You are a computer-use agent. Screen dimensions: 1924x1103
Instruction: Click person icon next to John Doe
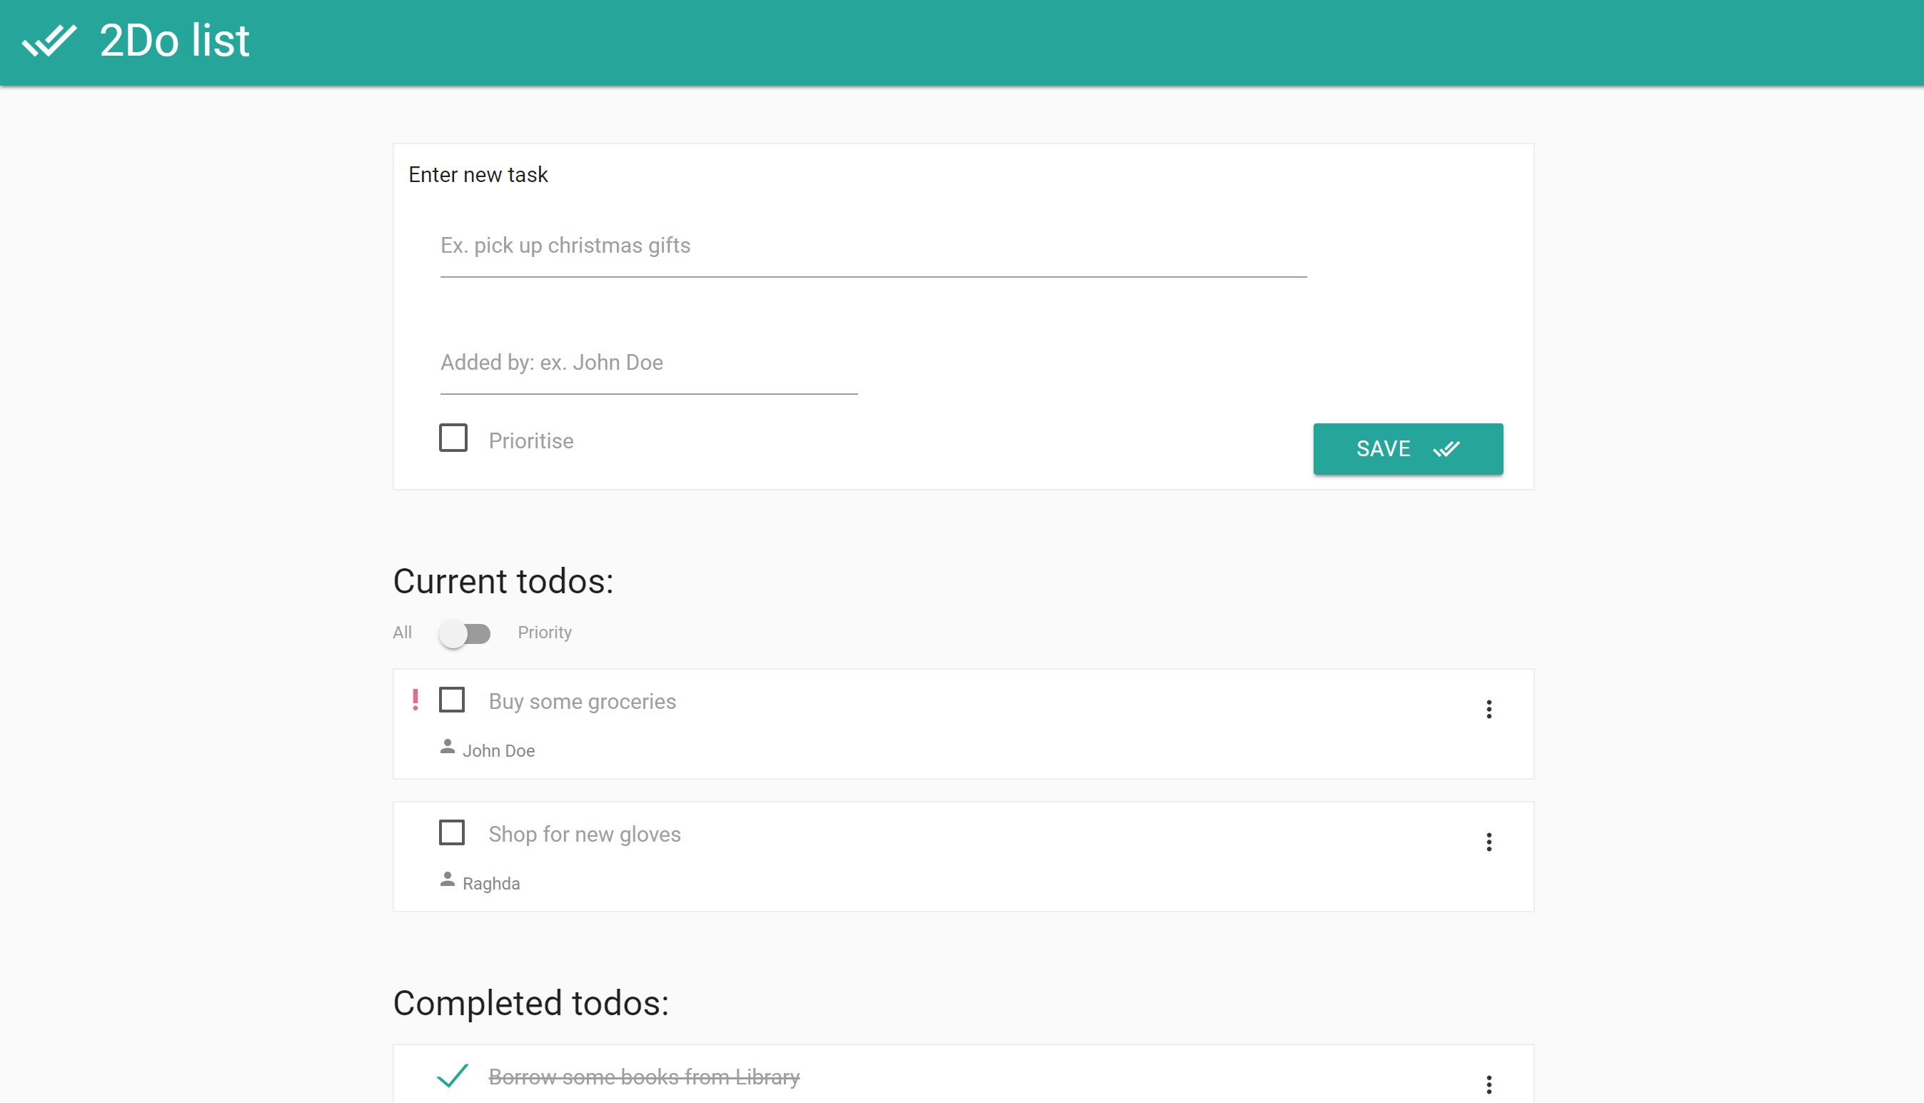(447, 747)
